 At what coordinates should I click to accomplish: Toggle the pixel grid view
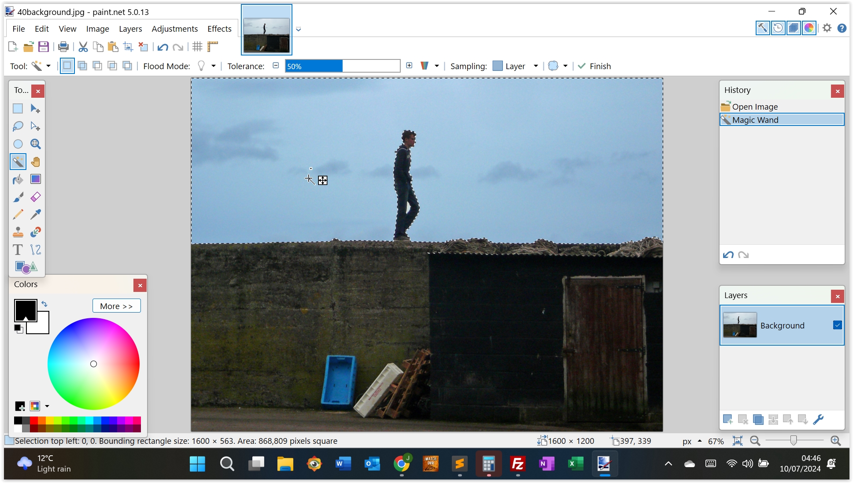197,47
